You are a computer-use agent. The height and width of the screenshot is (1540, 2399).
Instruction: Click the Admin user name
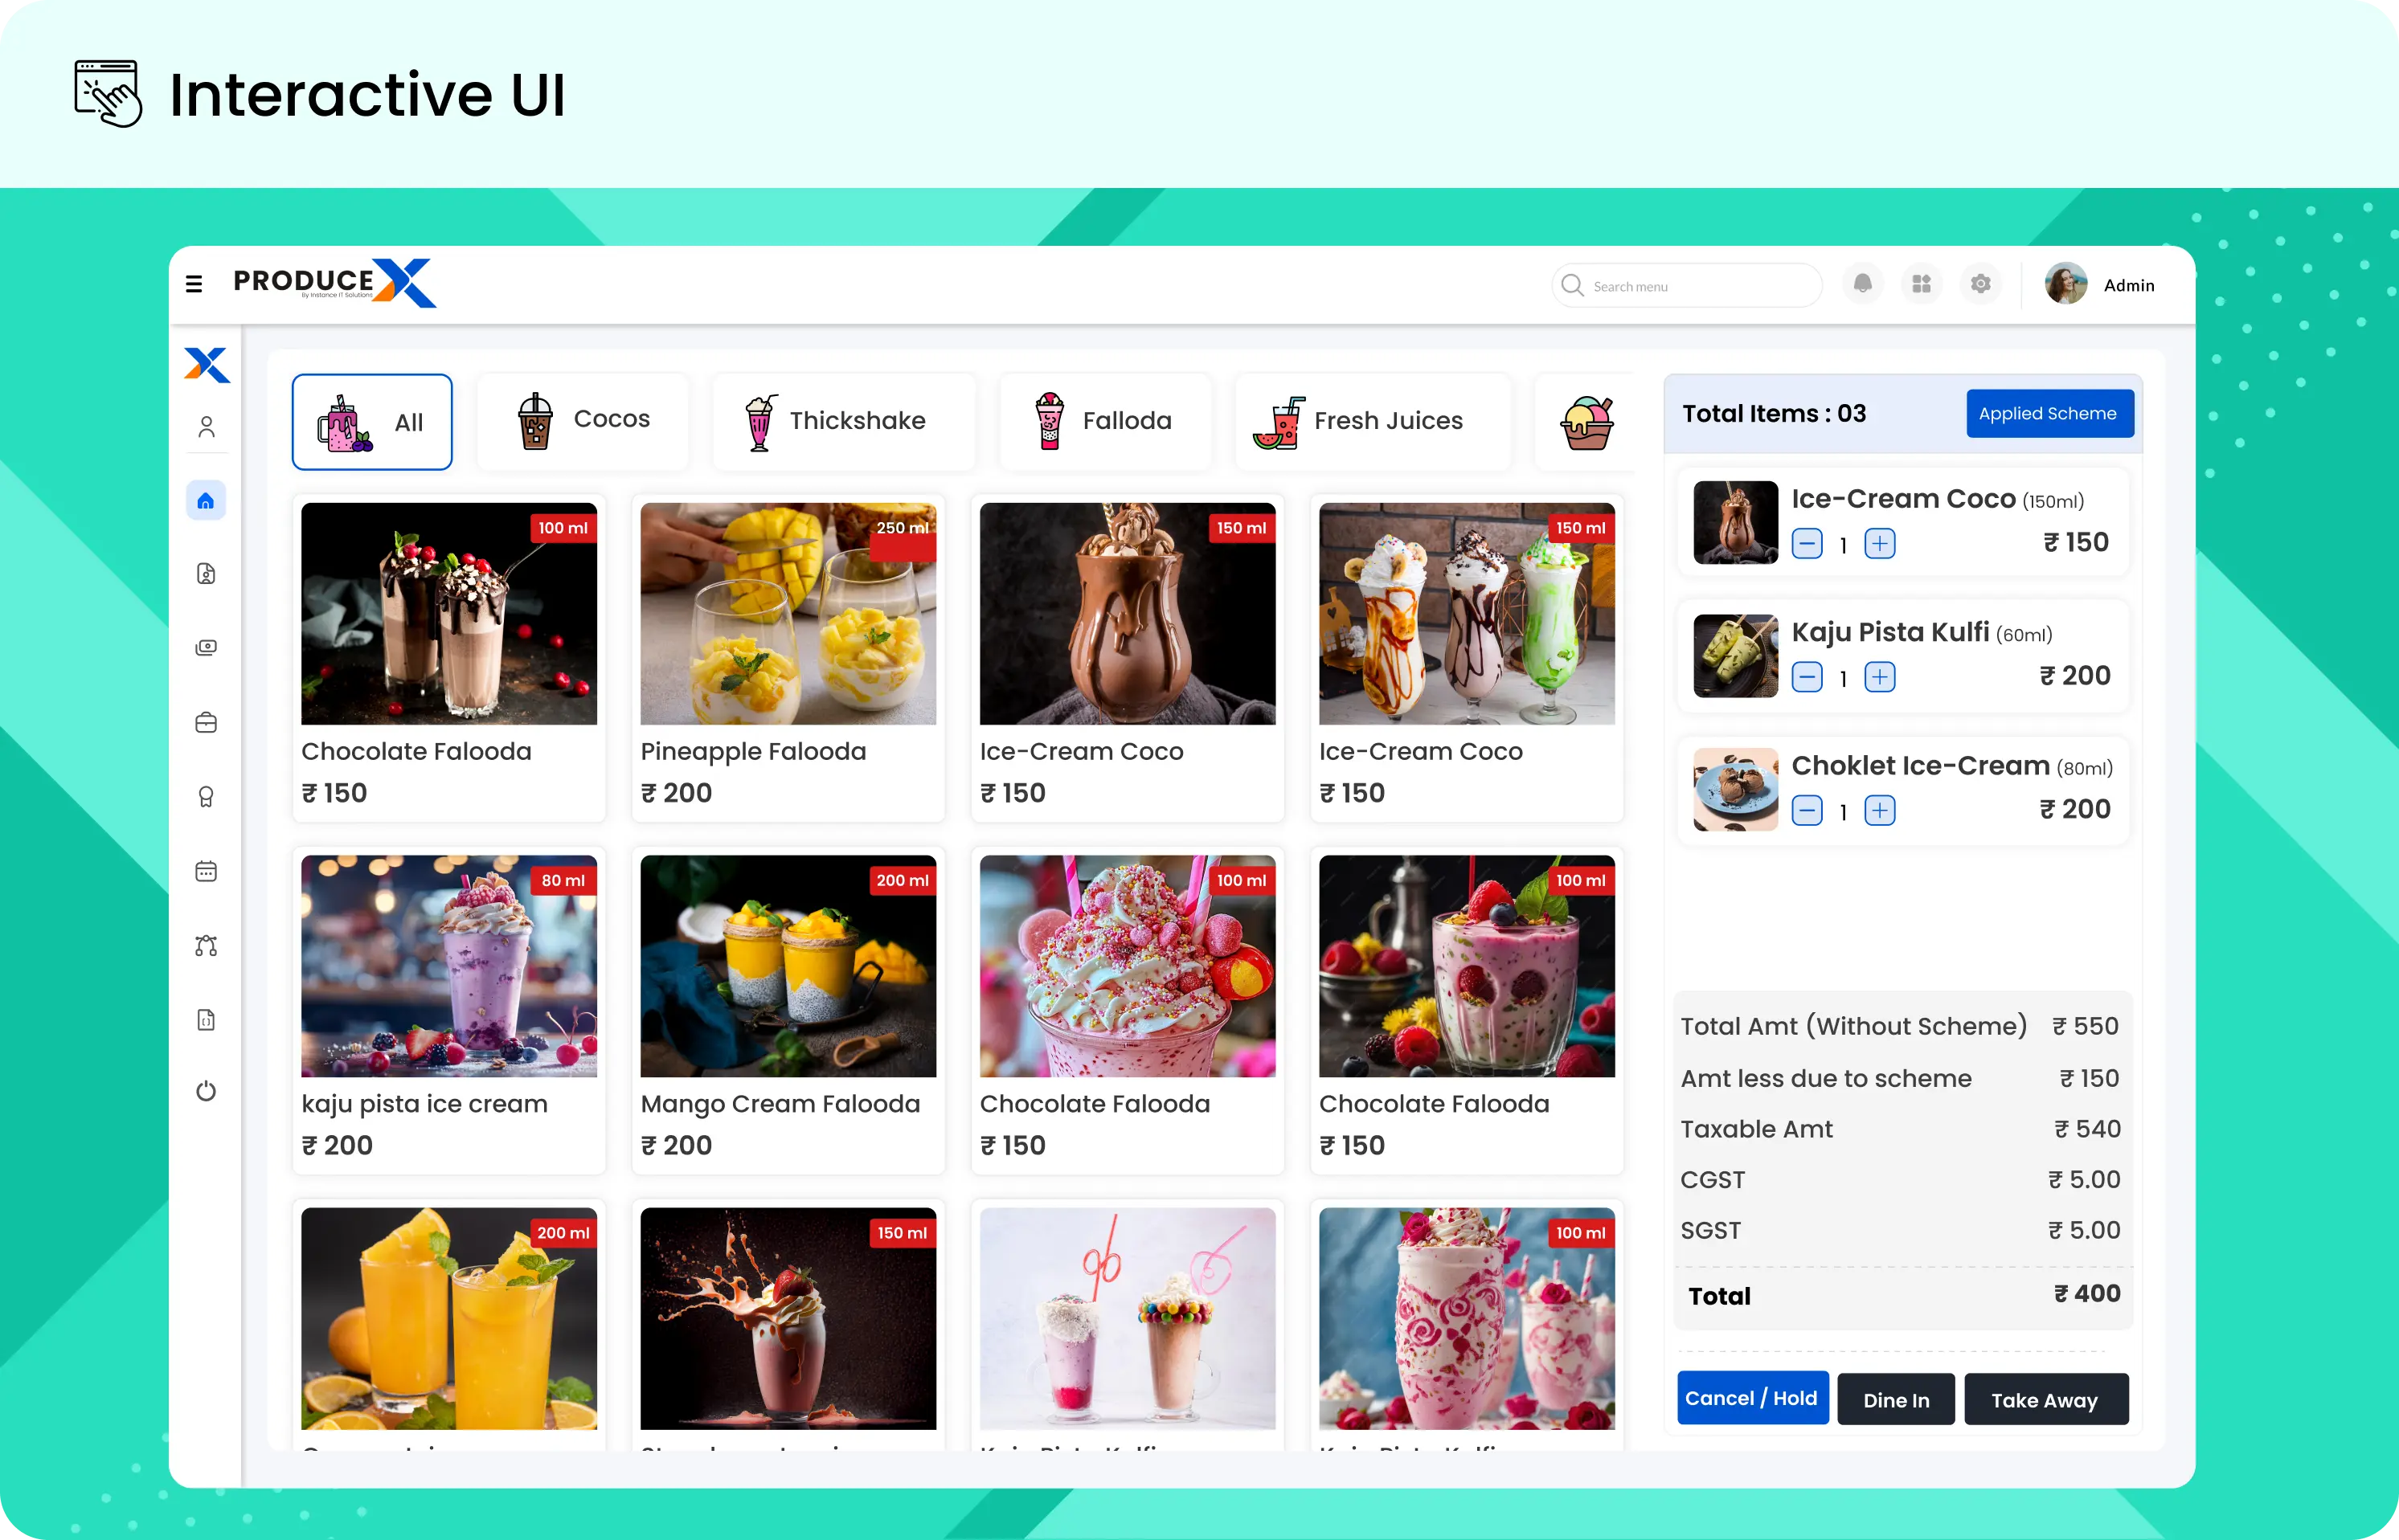[2129, 285]
